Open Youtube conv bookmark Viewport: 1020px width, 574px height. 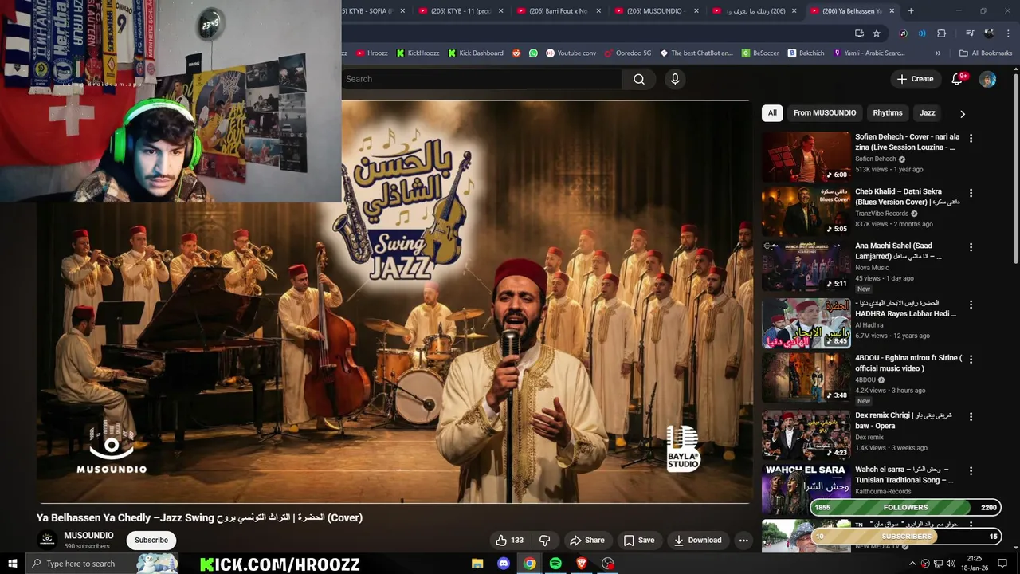[571, 53]
